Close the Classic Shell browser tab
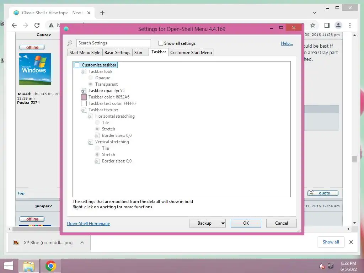The height and width of the screenshot is (273, 364). pyautogui.click(x=89, y=13)
